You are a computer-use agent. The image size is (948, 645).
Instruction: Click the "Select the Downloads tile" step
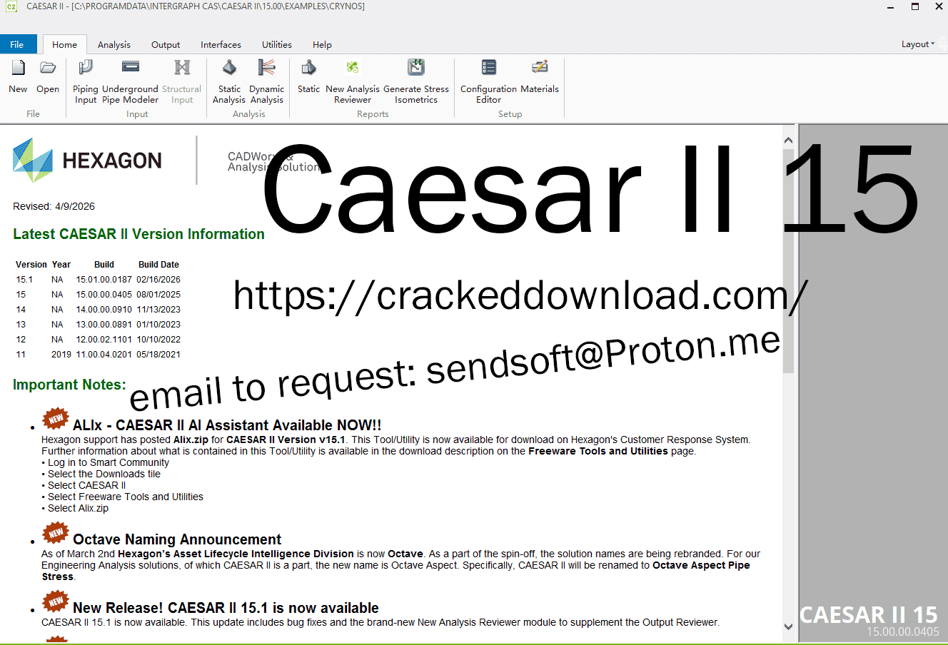pos(104,474)
